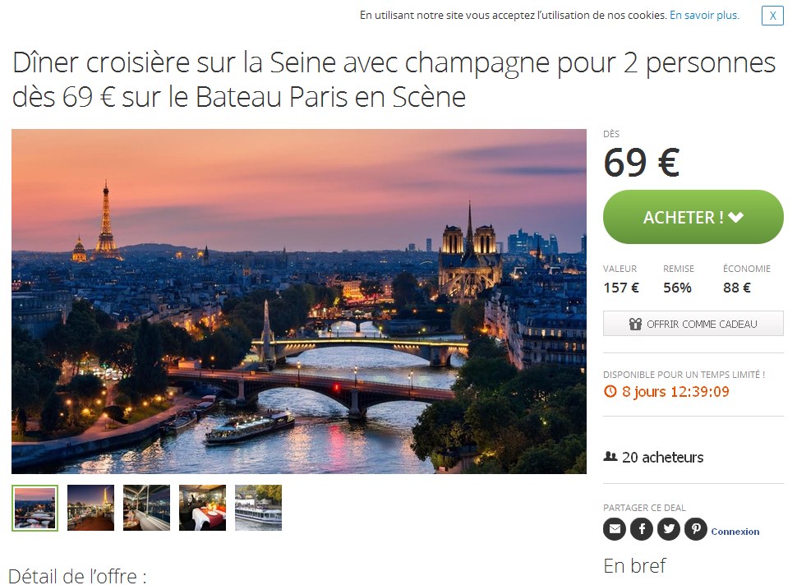This screenshot has height=585, width=797.
Task: Click the gift icon on Offrir button
Action: click(x=635, y=324)
